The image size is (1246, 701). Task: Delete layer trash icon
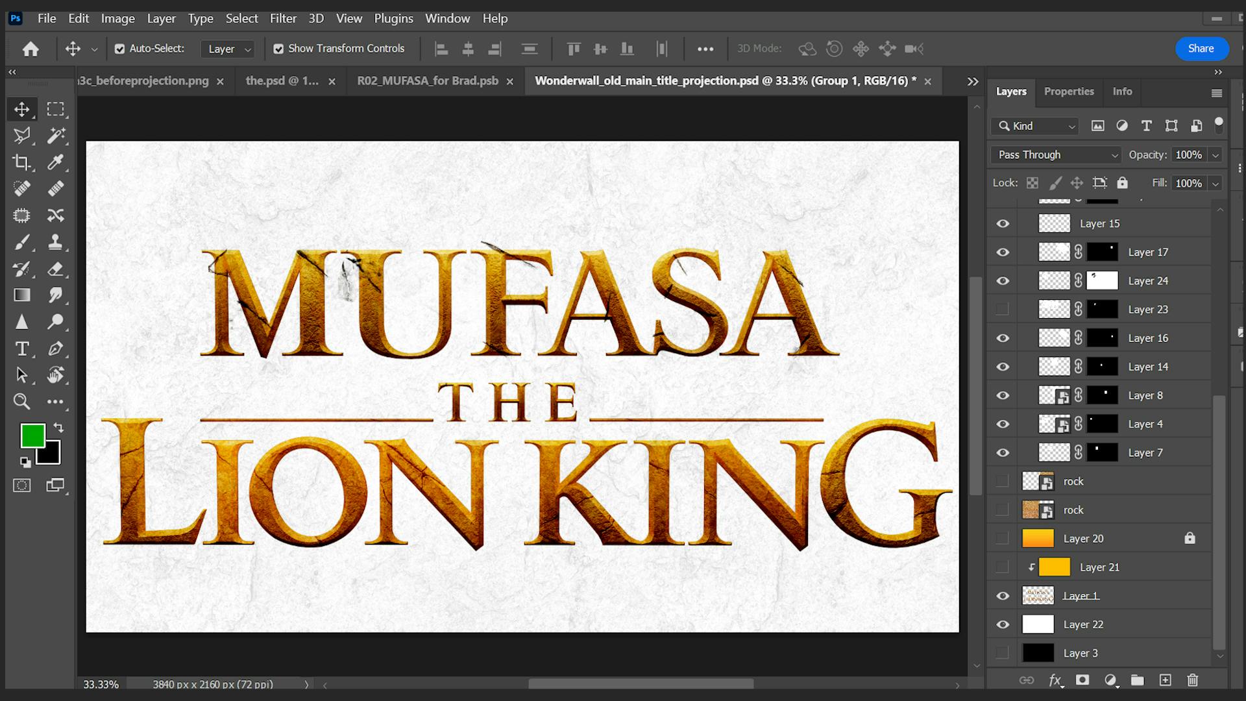point(1193,680)
